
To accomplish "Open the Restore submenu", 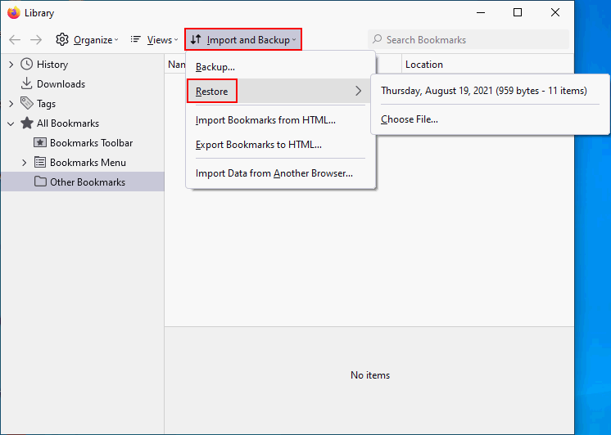I will pos(280,91).
